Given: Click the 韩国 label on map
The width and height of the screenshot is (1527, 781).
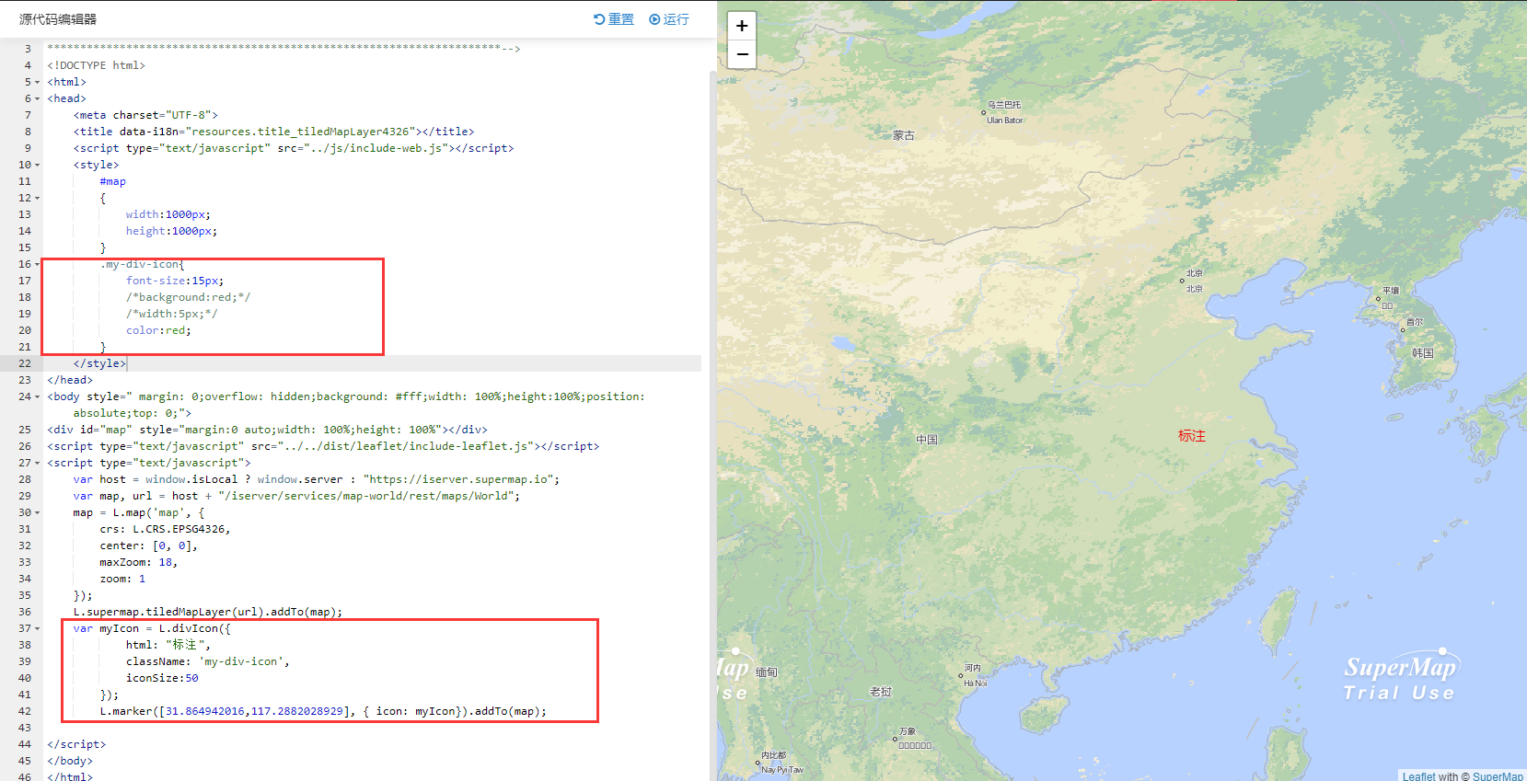Looking at the screenshot, I should [1423, 353].
